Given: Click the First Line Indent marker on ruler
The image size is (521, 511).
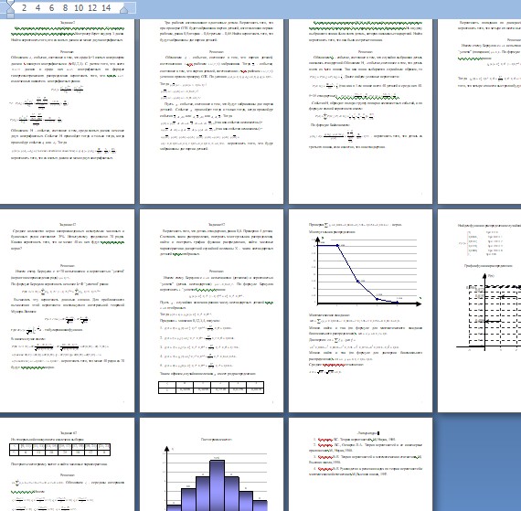Looking at the screenshot, I should coord(10,4).
